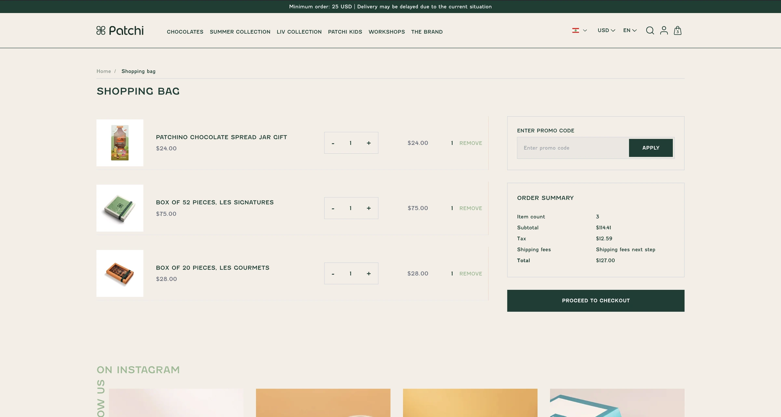The width and height of the screenshot is (781, 417).
Task: Open Patchino Chocolate Spread Jar thumbnail
Action: click(120, 143)
